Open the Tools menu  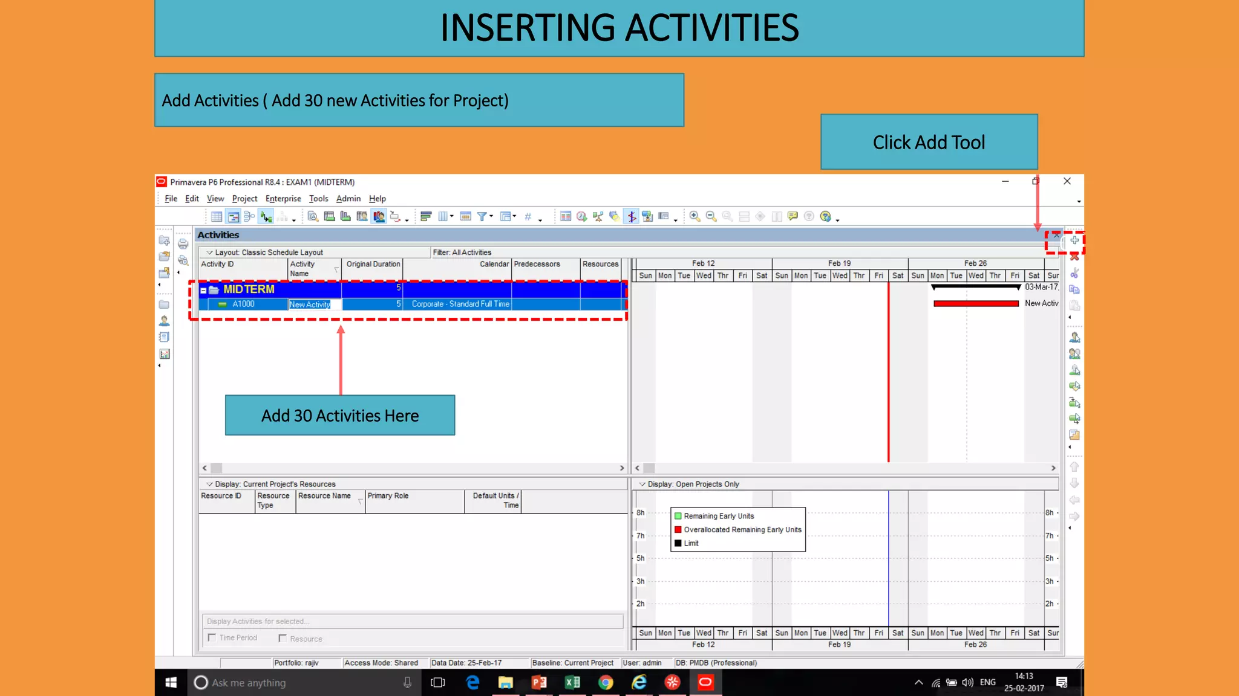click(318, 198)
